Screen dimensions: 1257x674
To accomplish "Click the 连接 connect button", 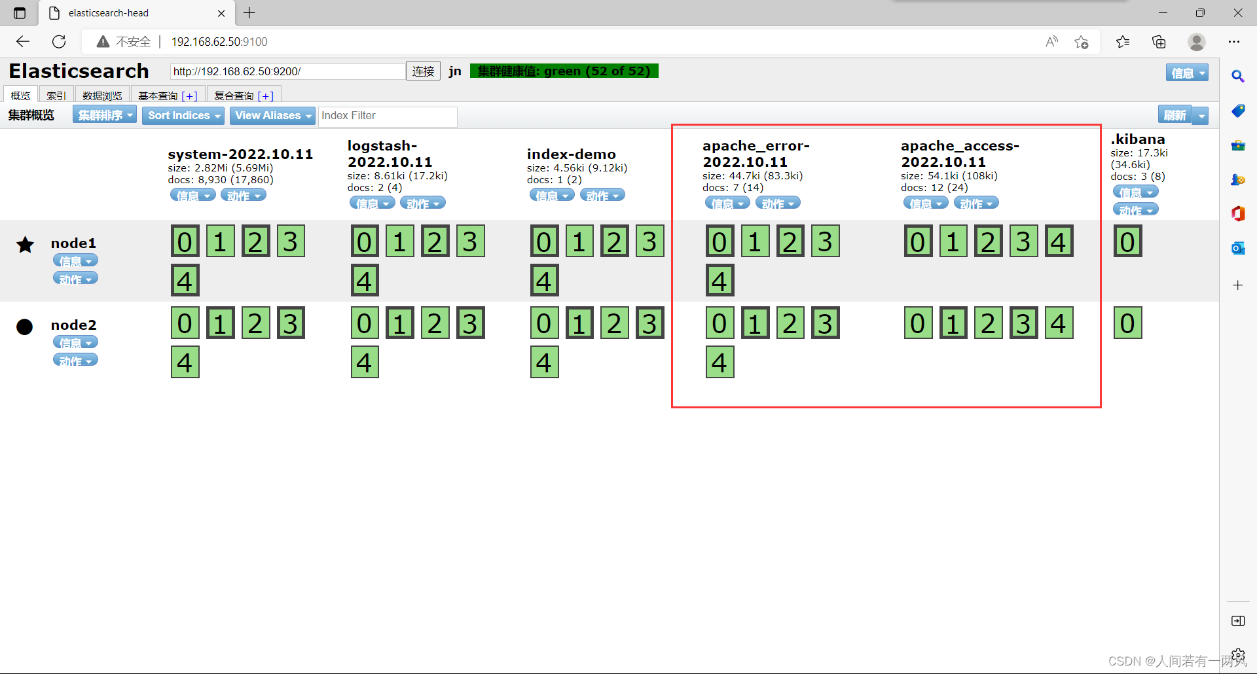I will coord(423,71).
